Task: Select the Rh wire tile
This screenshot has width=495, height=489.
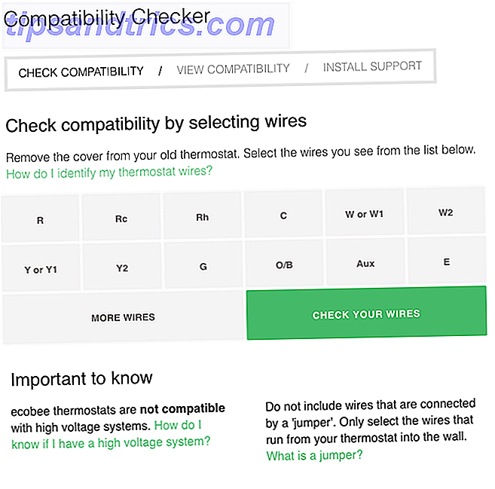Action: click(202, 219)
